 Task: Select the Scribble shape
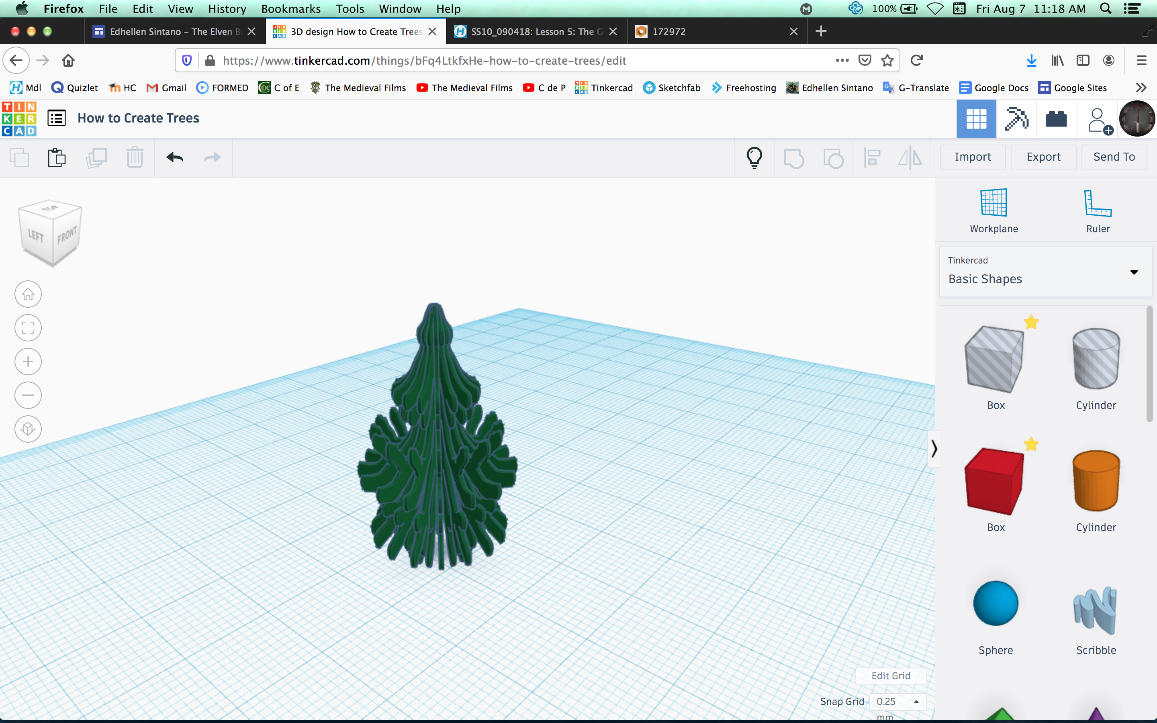coord(1095,610)
